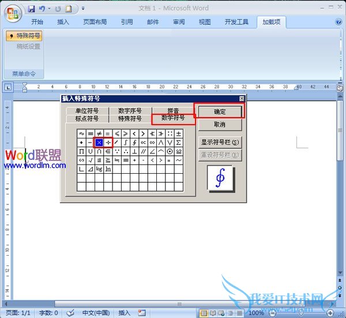The height and width of the screenshot is (318, 346).
Task: Select the 邮件 ribbon tab
Action: 153,22
